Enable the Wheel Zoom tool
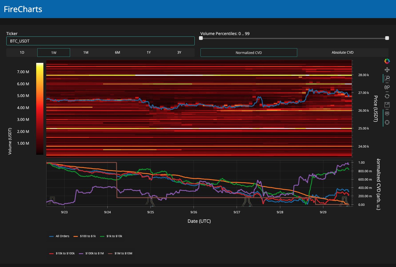The height and width of the screenshot is (267, 396). pyautogui.click(x=387, y=87)
